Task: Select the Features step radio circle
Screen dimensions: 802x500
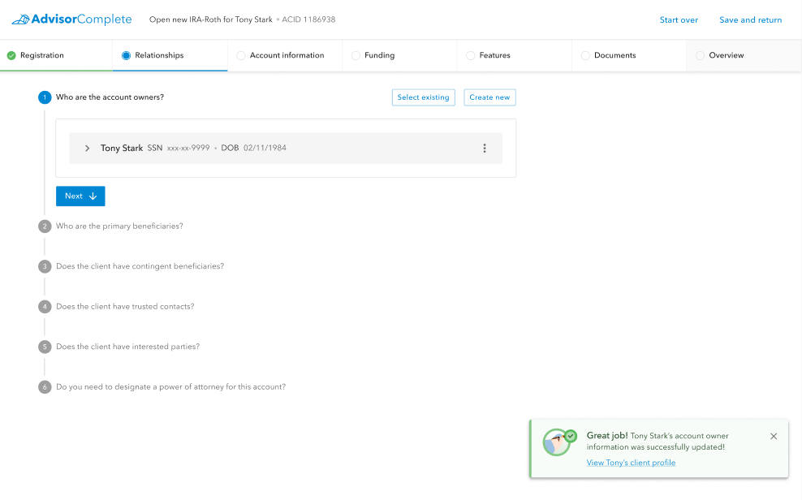Action: 471,56
